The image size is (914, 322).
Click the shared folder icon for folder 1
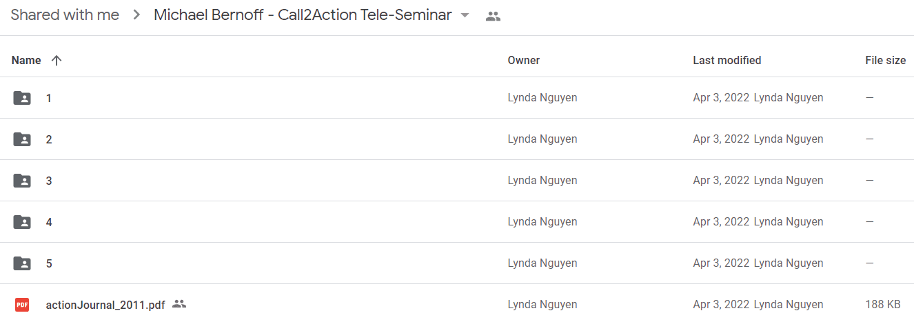pyautogui.click(x=22, y=98)
